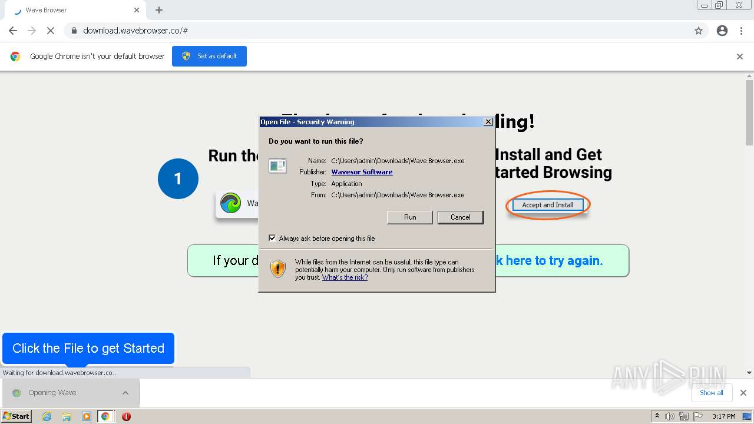The image size is (754, 424).
Task: Open What's the risk link
Action: [x=345, y=277]
